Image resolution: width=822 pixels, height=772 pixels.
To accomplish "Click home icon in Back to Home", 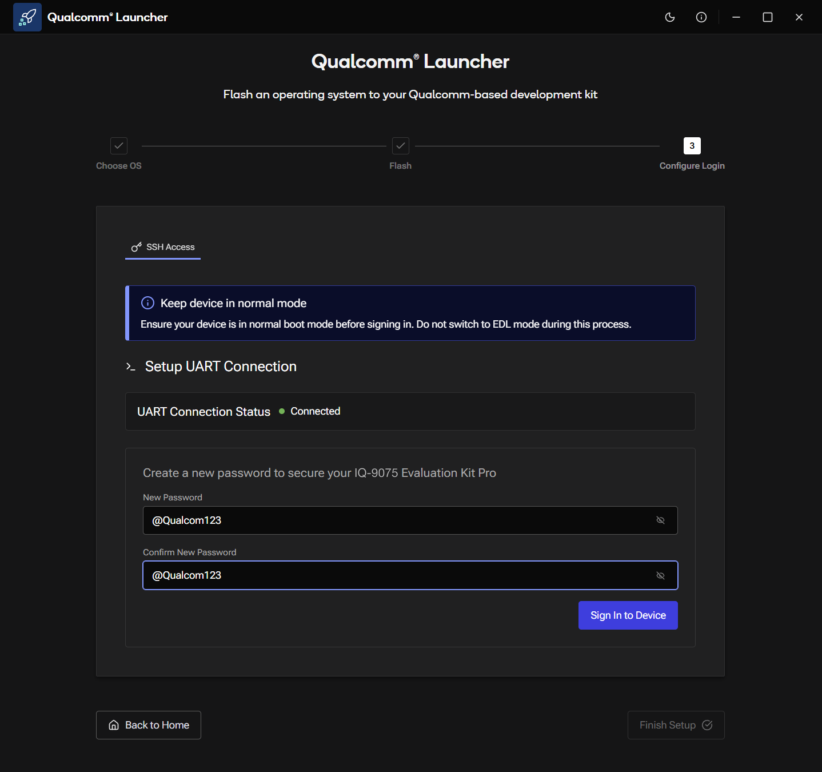I will pos(114,725).
